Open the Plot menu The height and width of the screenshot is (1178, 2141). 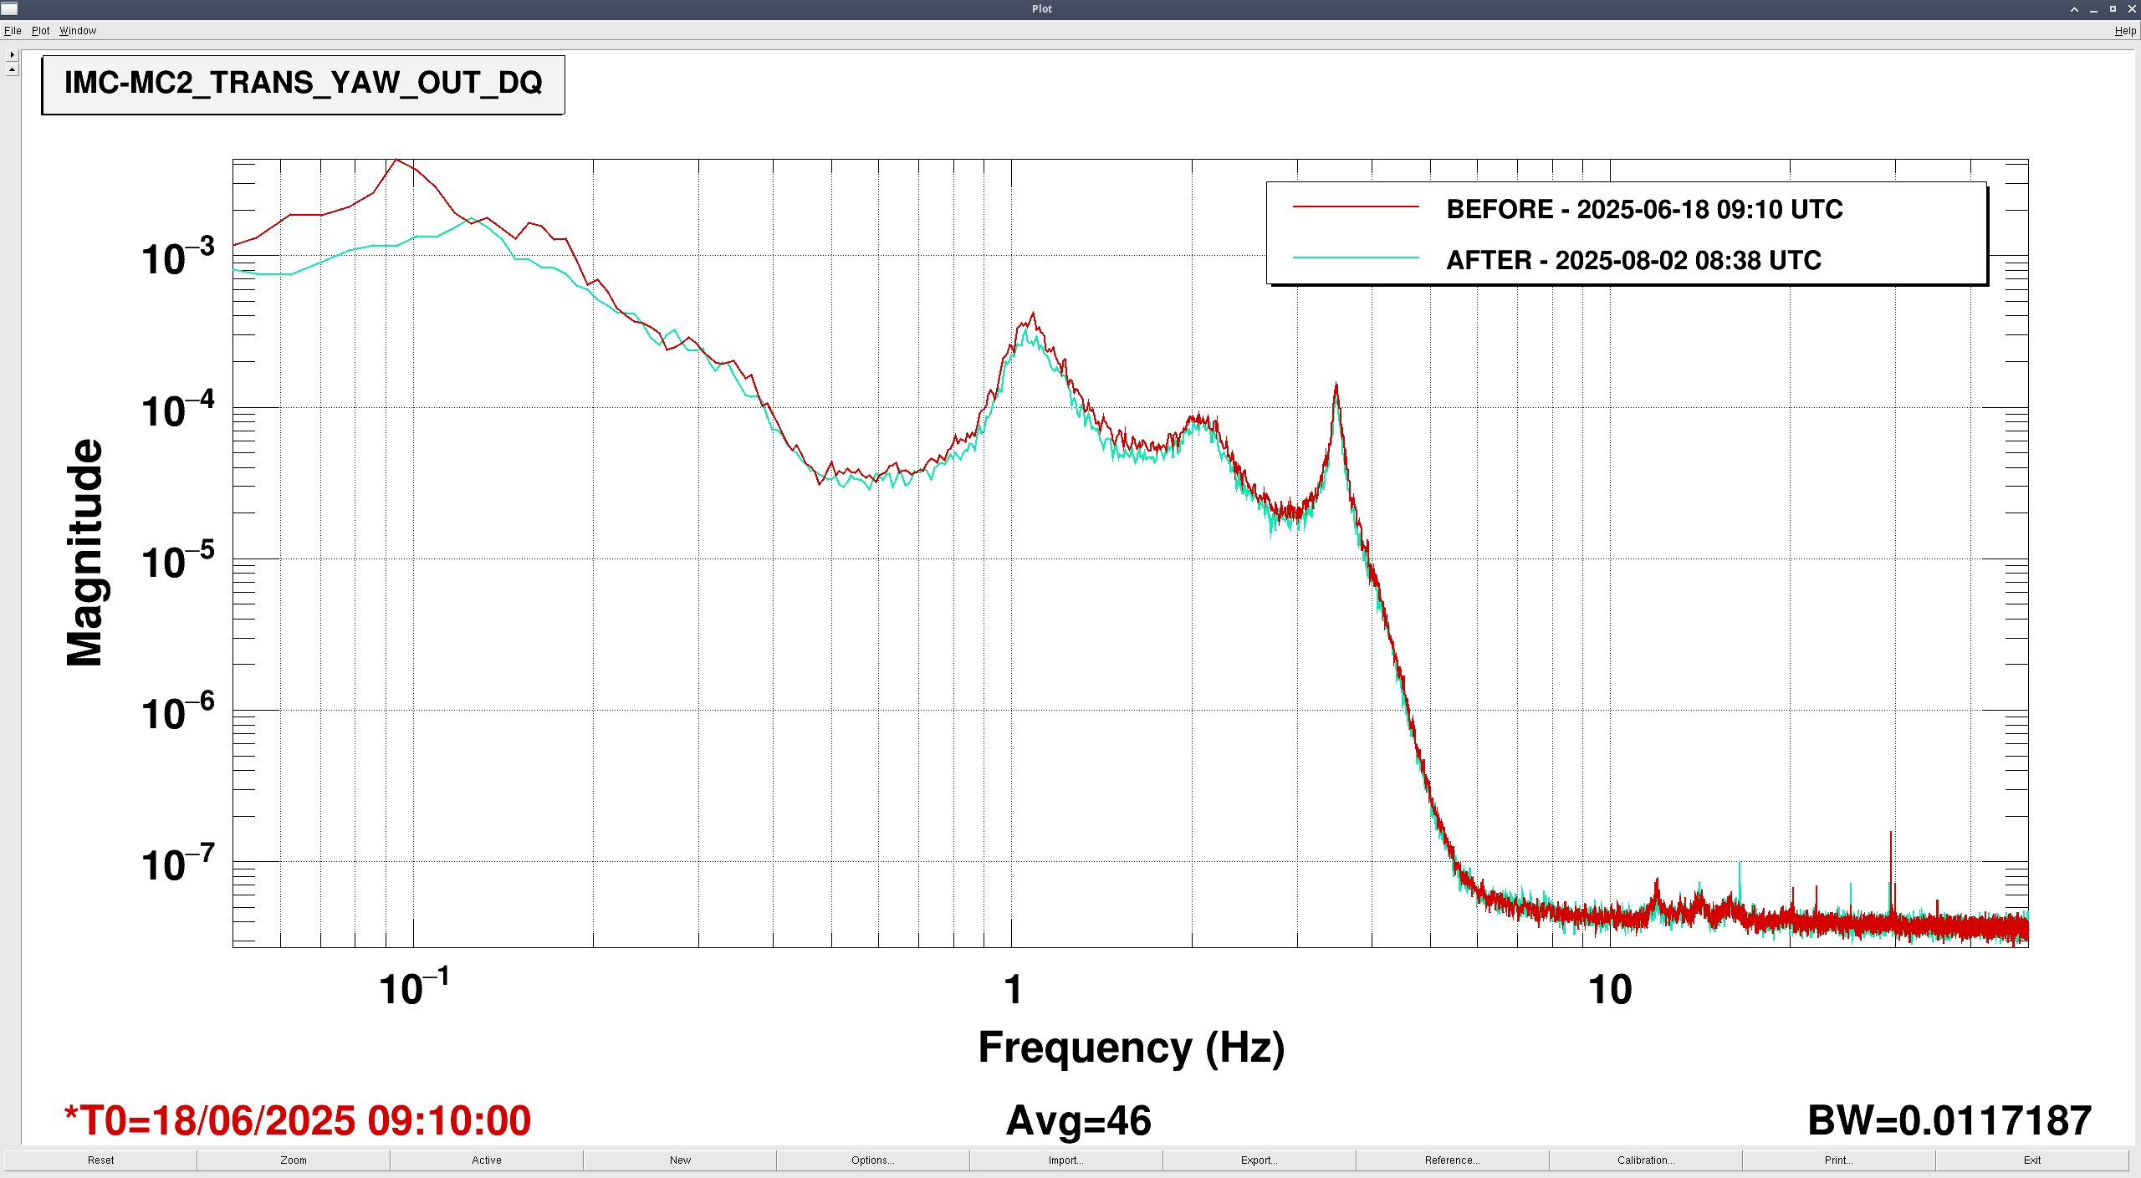click(x=40, y=31)
